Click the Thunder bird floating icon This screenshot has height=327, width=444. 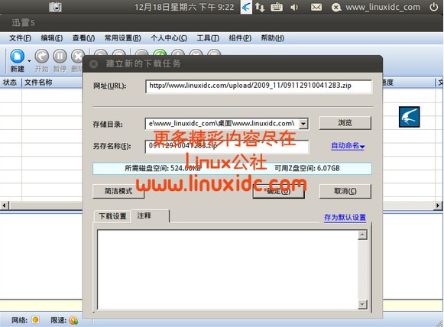409,117
